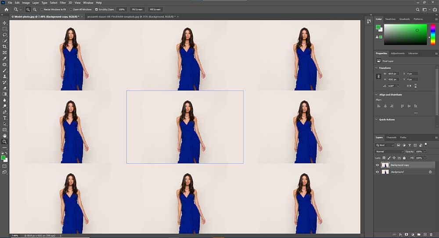Open Zoom tool preset picker arrow
The image size is (439, 238).
(21, 10)
